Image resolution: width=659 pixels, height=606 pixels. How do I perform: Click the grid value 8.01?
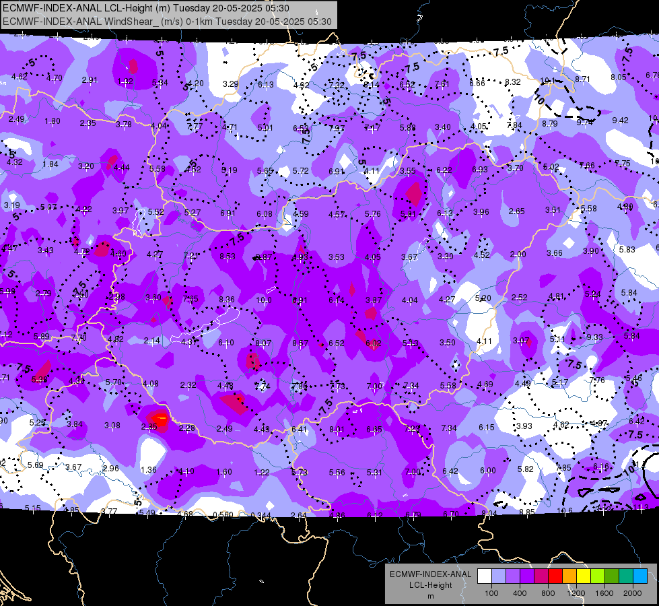coord(337,430)
